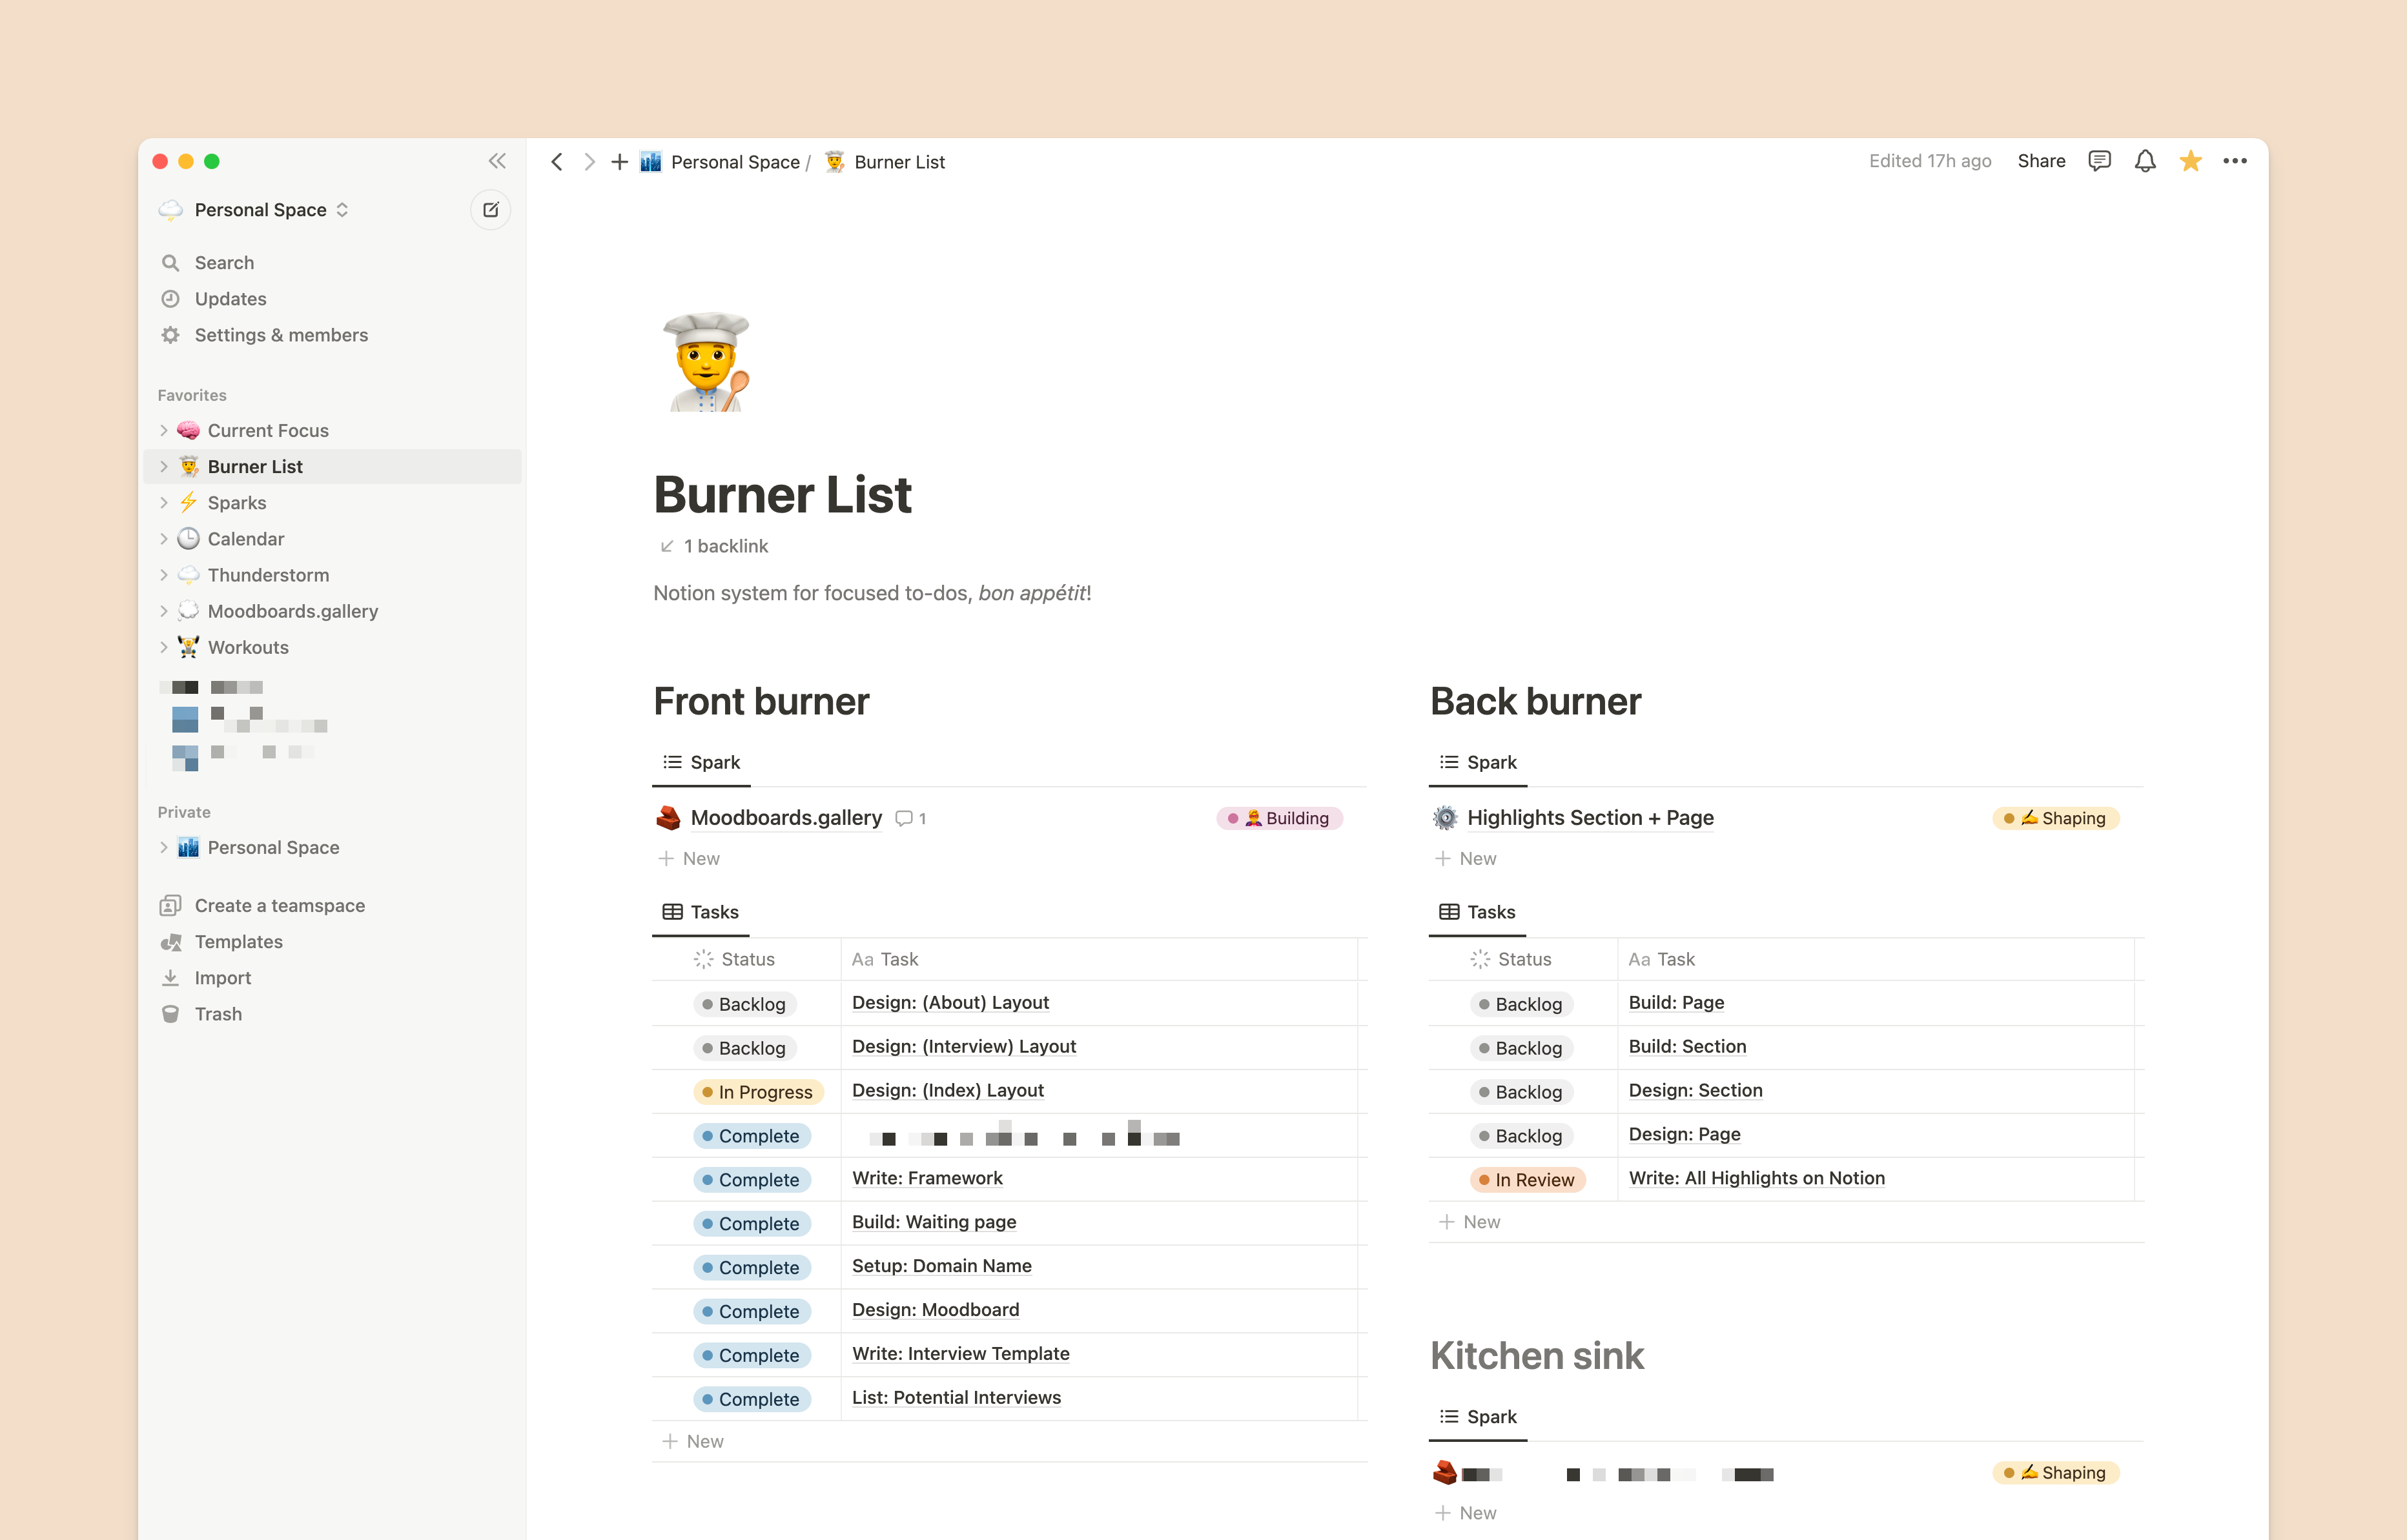Open the comment bubble on Moodboards.gallery
This screenshot has width=2407, height=1540.
tap(910, 819)
